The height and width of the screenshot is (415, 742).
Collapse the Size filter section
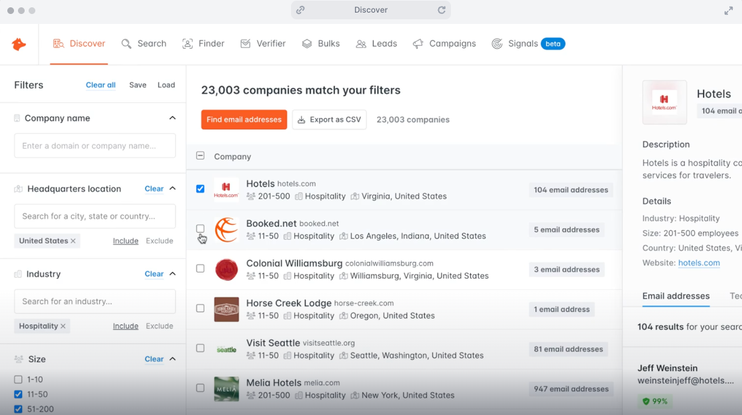pos(173,358)
